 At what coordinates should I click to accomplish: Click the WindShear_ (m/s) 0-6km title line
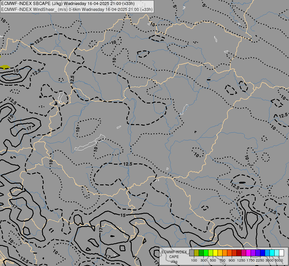[77, 9]
